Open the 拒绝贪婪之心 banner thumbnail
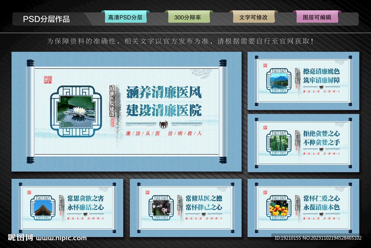 303,143
